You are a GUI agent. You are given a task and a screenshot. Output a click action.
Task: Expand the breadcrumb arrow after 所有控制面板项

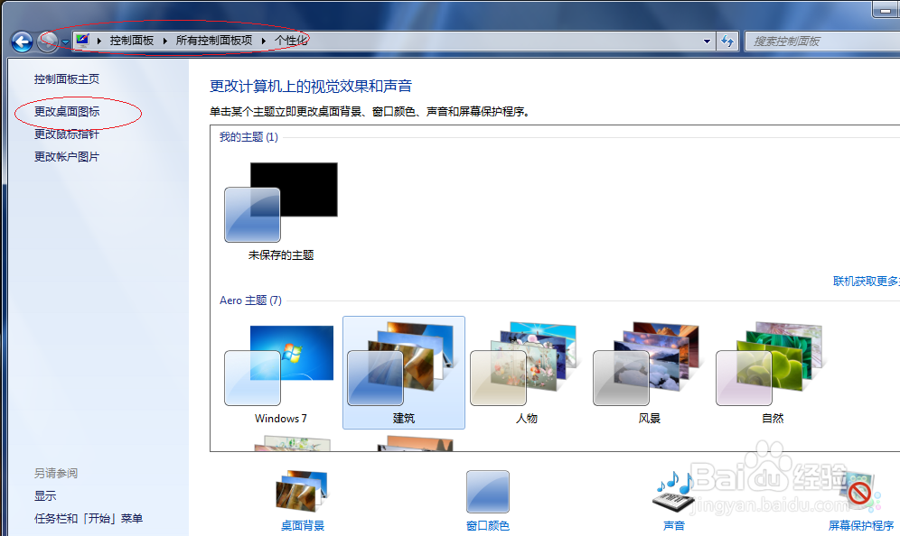coord(262,41)
